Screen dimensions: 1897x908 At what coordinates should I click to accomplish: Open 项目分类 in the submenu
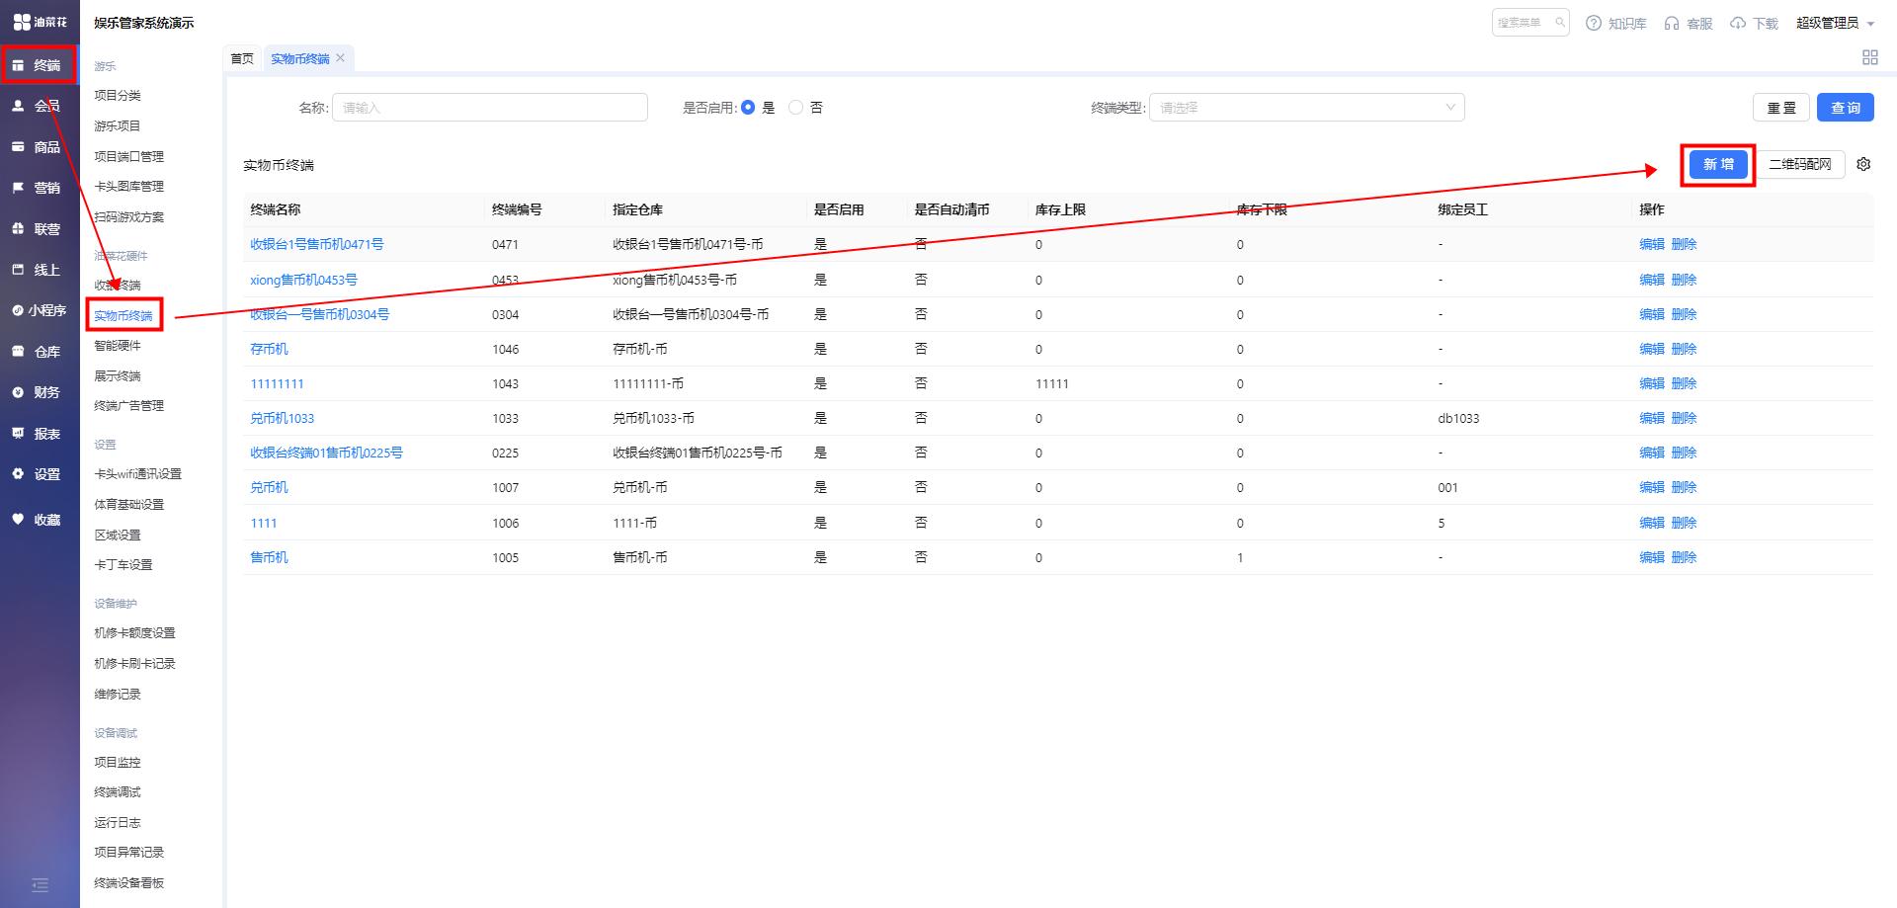(x=118, y=96)
